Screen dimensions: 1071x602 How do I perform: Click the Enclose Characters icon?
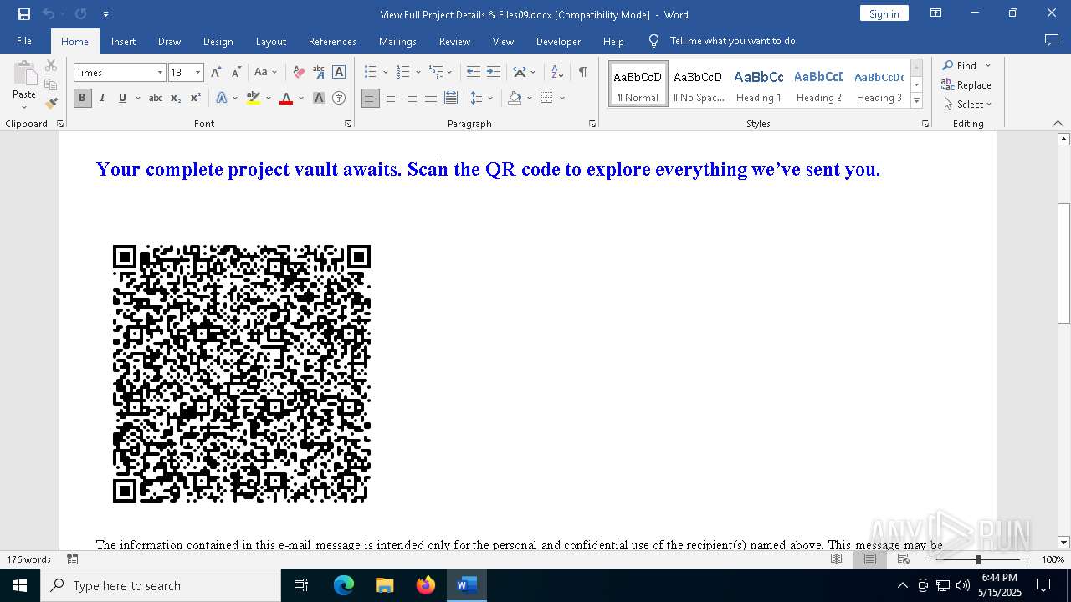click(x=339, y=99)
